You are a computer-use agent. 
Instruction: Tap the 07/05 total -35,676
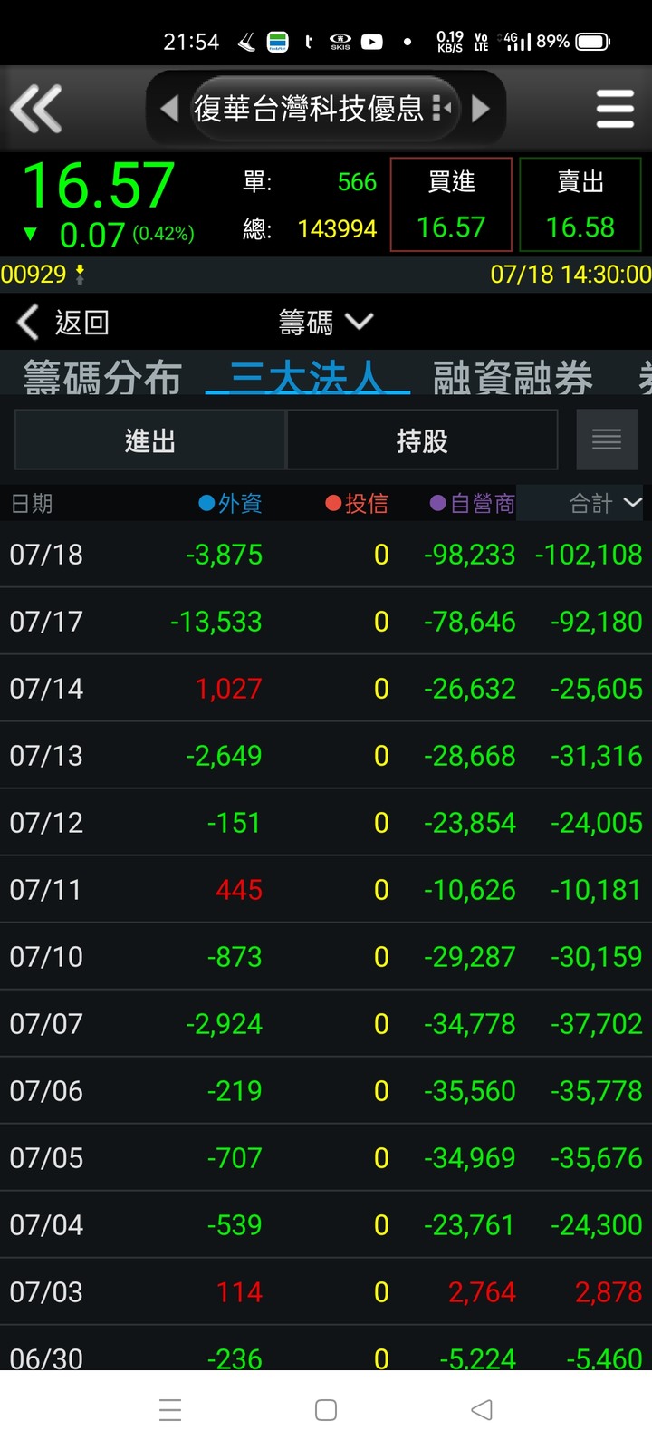[x=597, y=1158]
